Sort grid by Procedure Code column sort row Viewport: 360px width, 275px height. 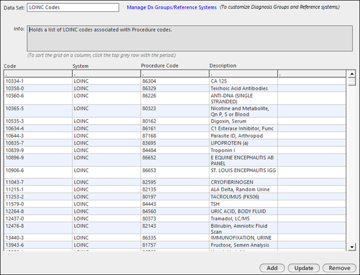[x=175, y=74]
